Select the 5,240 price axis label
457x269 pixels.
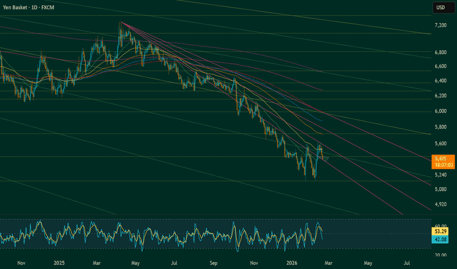pyautogui.click(x=440, y=175)
